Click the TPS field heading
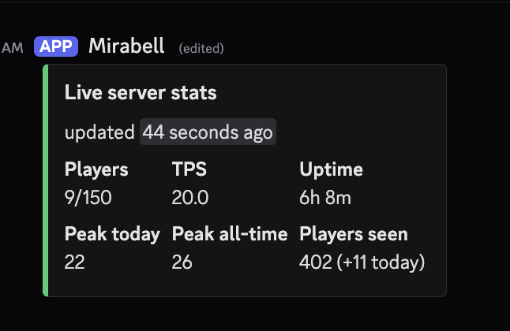510x331 pixels. (189, 169)
